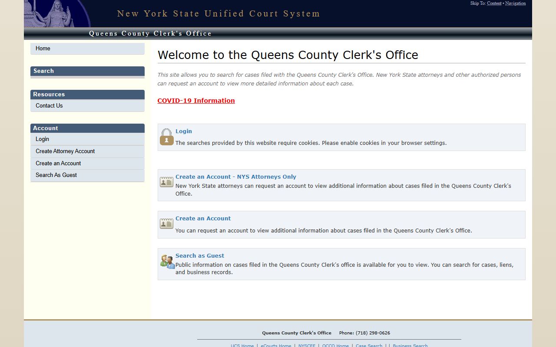This screenshot has height=347, width=556.
Task: Click the italic site introduction paragraph
Action: coord(339,79)
